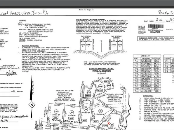Click the 405 street address box

pyautogui.click(x=84, y=120)
